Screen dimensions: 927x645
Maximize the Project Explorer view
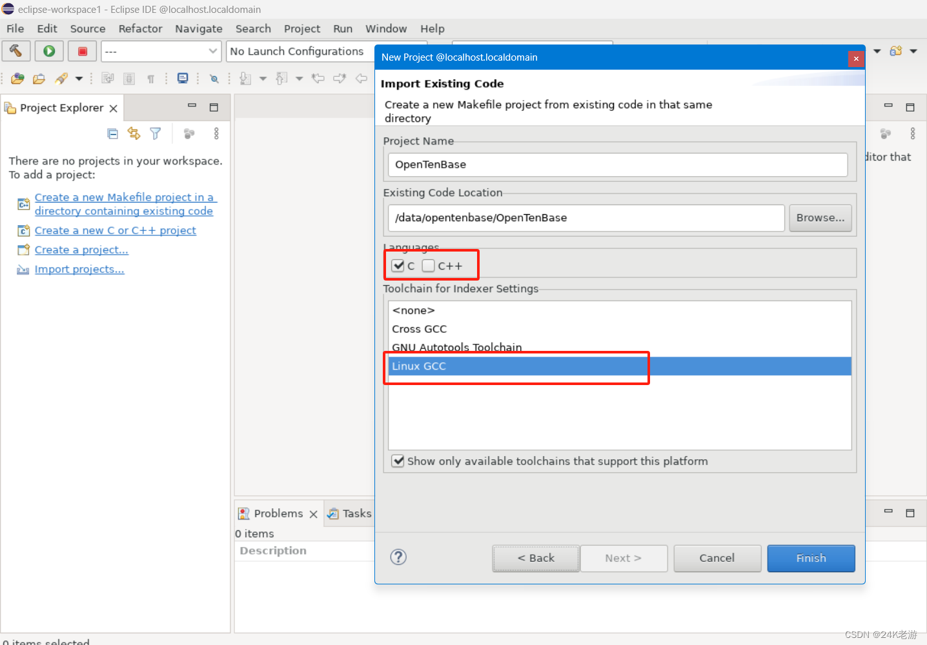point(214,107)
